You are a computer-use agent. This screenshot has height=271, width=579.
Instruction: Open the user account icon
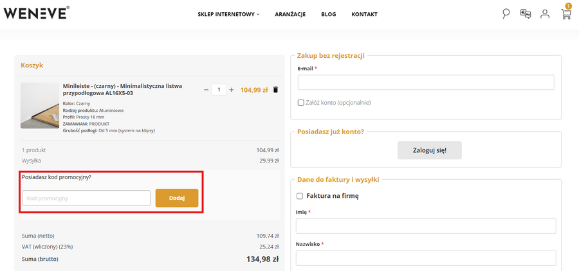point(545,13)
